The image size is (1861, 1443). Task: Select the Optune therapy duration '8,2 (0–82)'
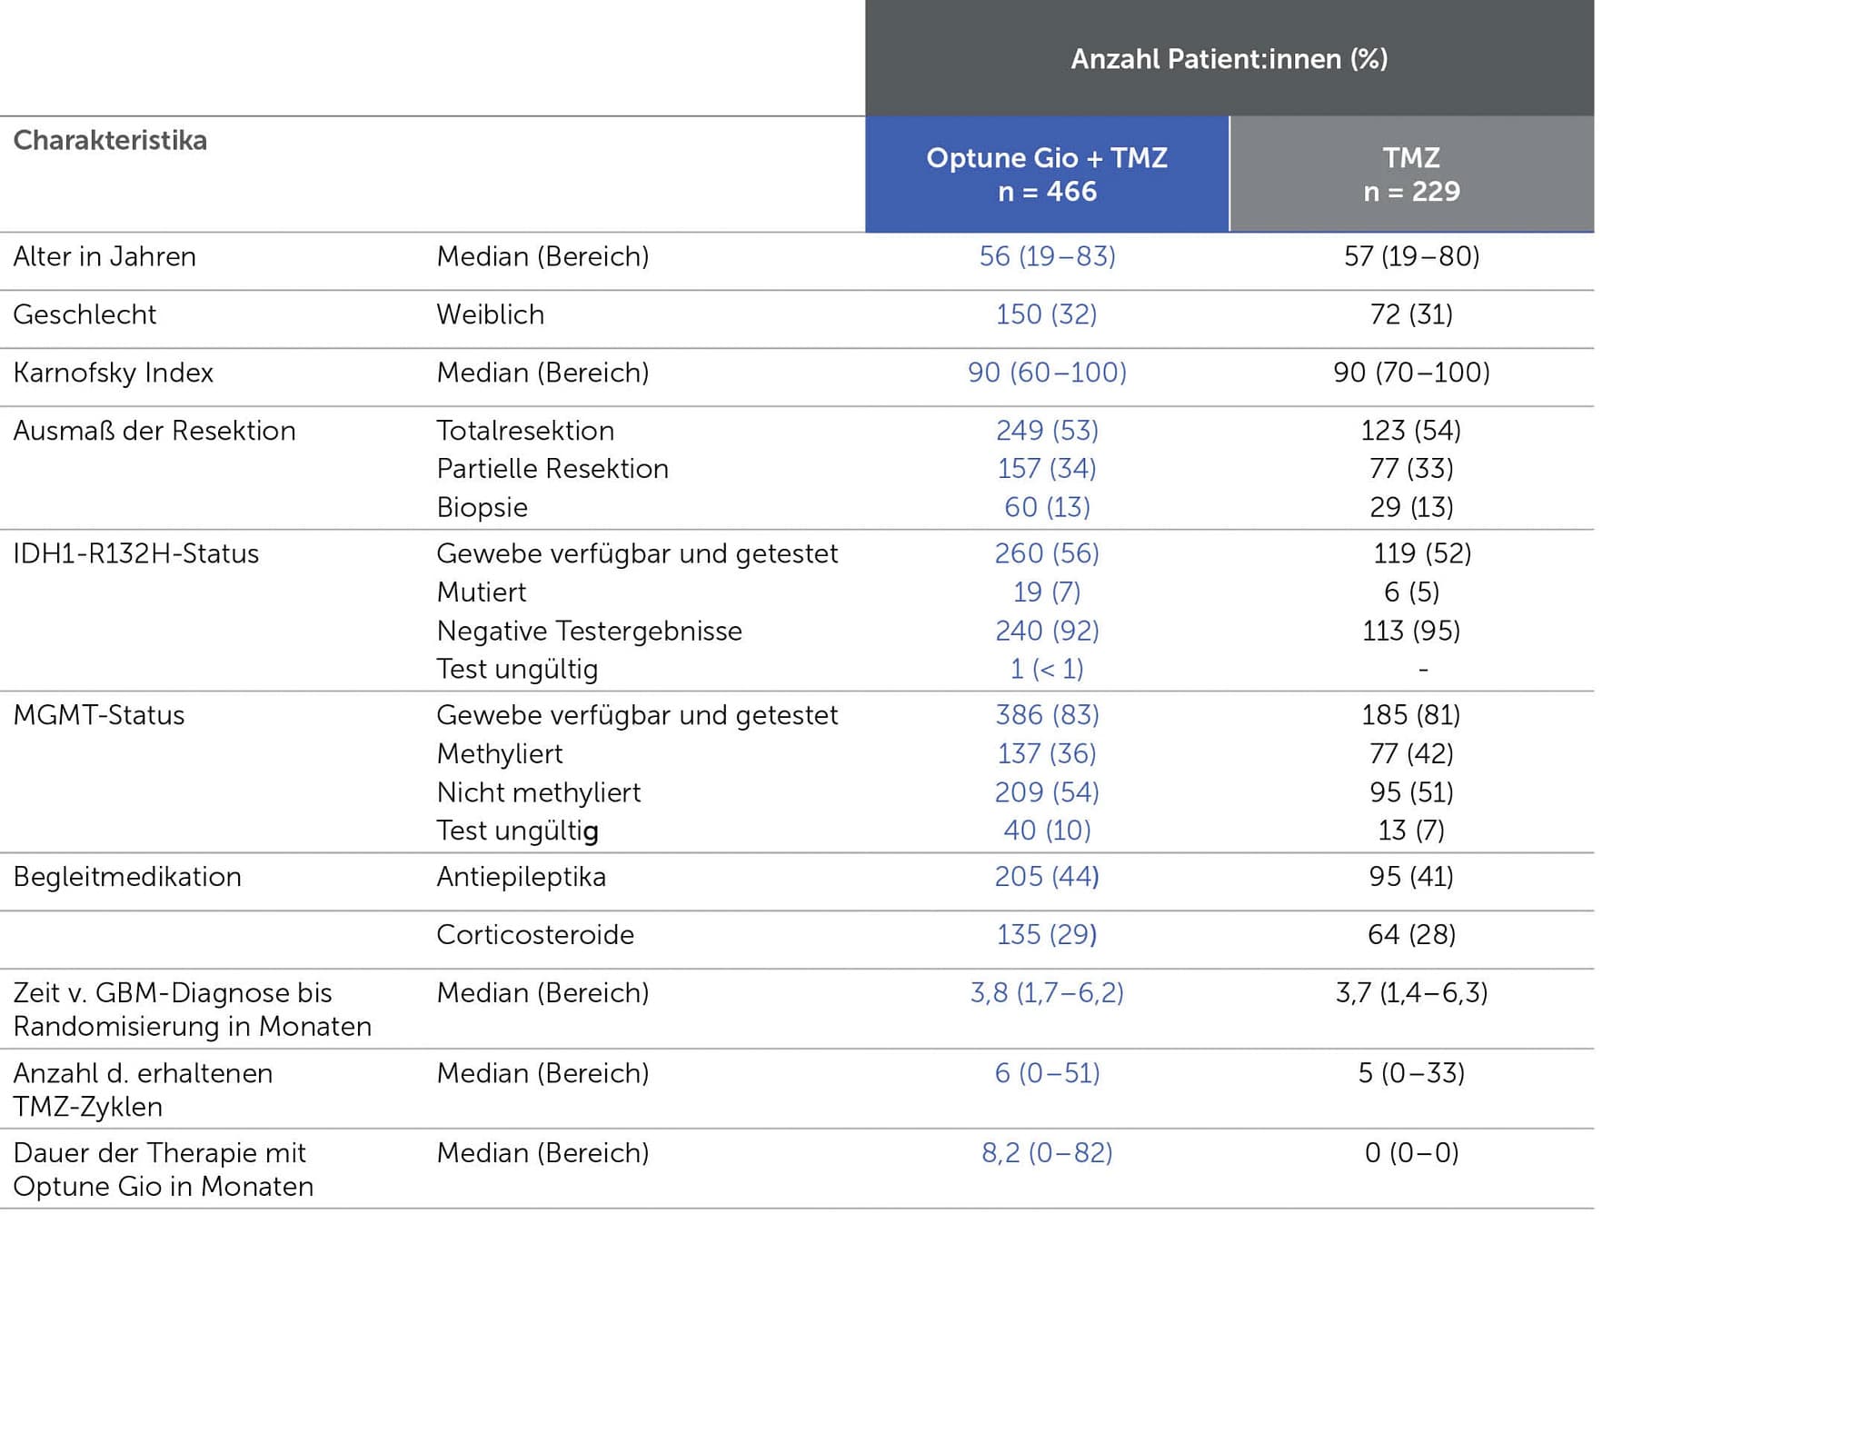coord(1047,1153)
